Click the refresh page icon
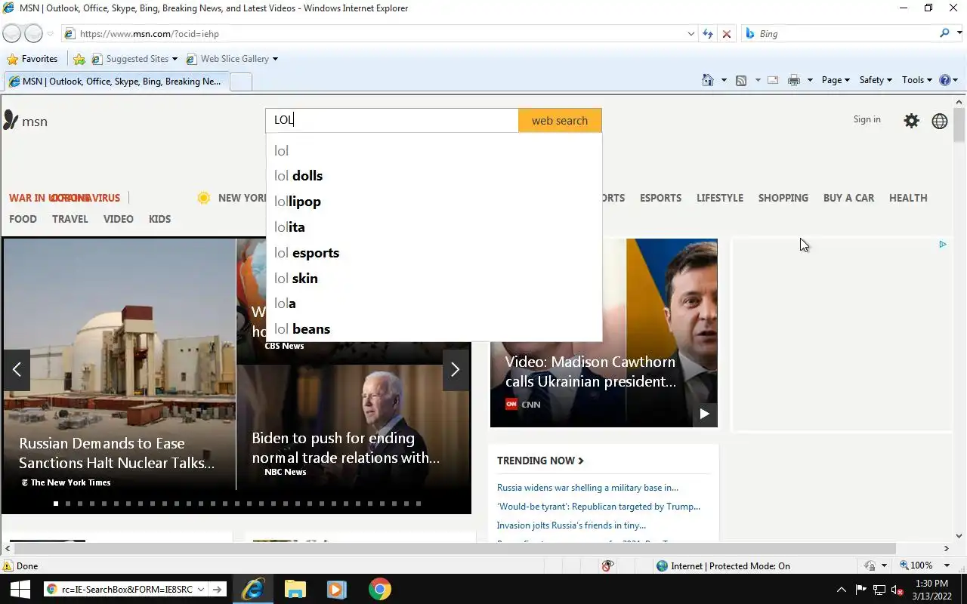Image resolution: width=967 pixels, height=604 pixels. click(x=708, y=34)
